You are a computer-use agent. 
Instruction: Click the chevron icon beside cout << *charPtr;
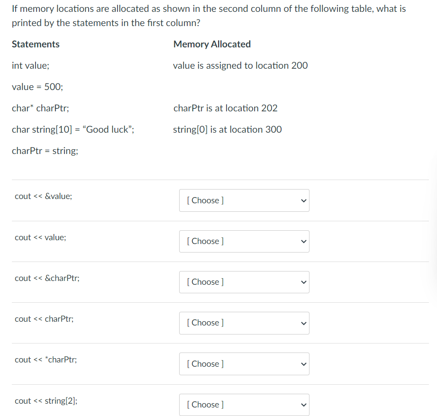pos(303,363)
